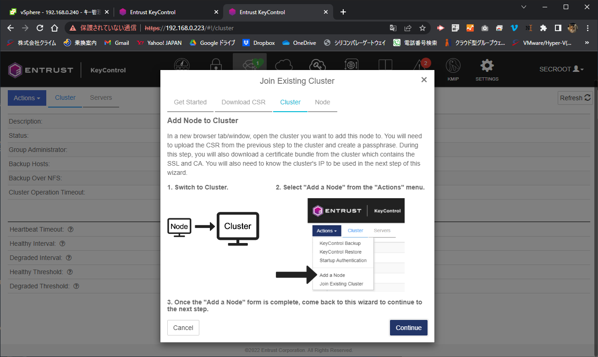The image size is (598, 357).
Task: Click the browser home icon
Action: [x=54, y=28]
